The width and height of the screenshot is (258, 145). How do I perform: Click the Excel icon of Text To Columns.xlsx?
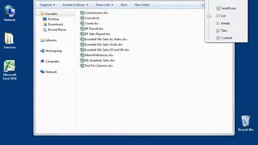pyautogui.click(x=82, y=65)
